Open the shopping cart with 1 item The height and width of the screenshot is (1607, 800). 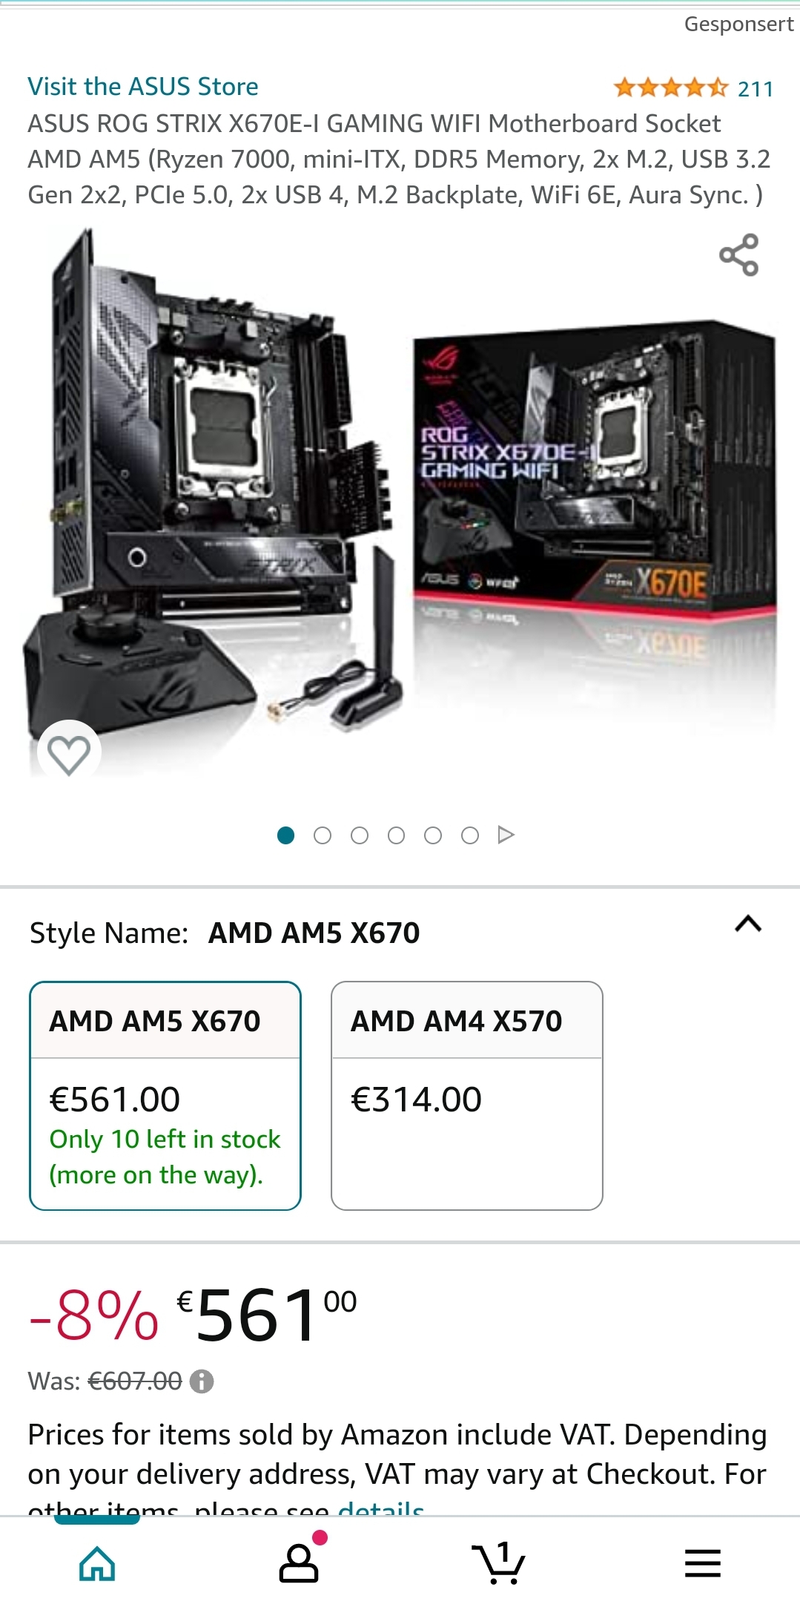pyautogui.click(x=498, y=1562)
